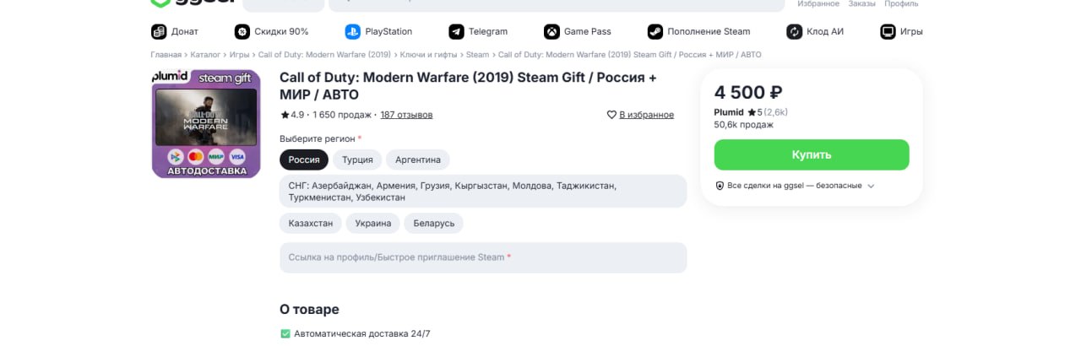
Task: Open the PlayStation icon in the nav
Action: pyautogui.click(x=352, y=32)
